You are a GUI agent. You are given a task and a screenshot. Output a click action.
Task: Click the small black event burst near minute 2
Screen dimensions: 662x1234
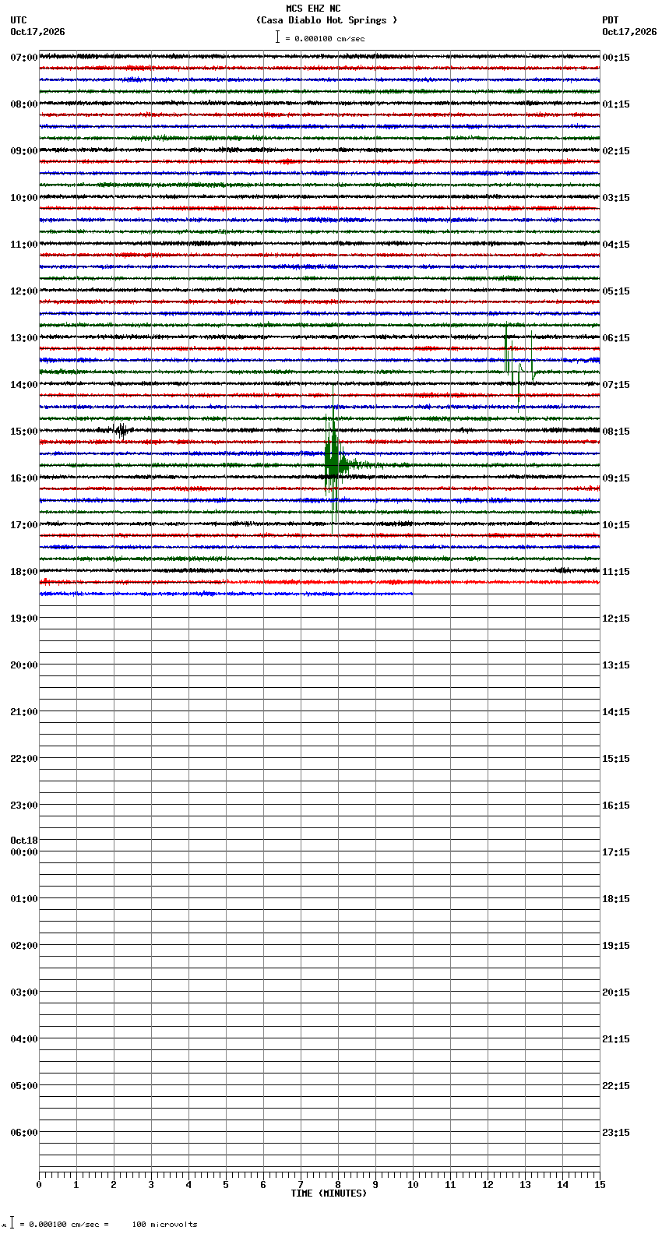coord(121,430)
